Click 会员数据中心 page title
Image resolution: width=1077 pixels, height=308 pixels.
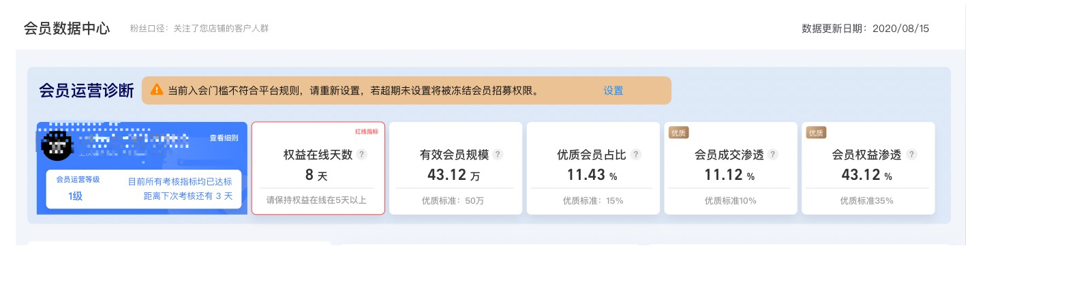tap(67, 28)
